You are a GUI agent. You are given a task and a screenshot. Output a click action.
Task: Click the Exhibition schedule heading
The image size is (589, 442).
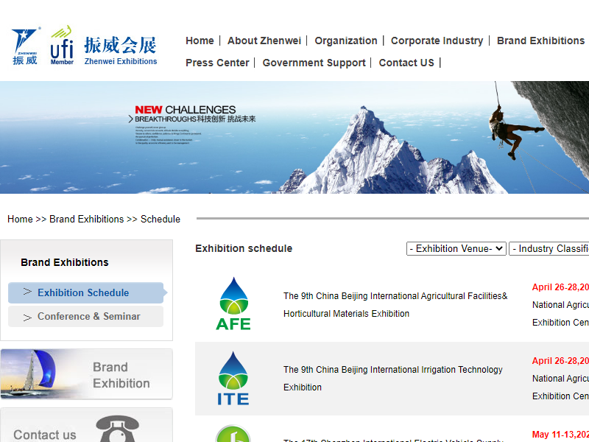tap(244, 248)
